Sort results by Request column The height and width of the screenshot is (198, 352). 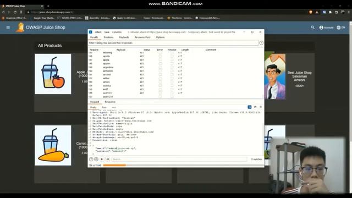pyautogui.click(x=95, y=50)
